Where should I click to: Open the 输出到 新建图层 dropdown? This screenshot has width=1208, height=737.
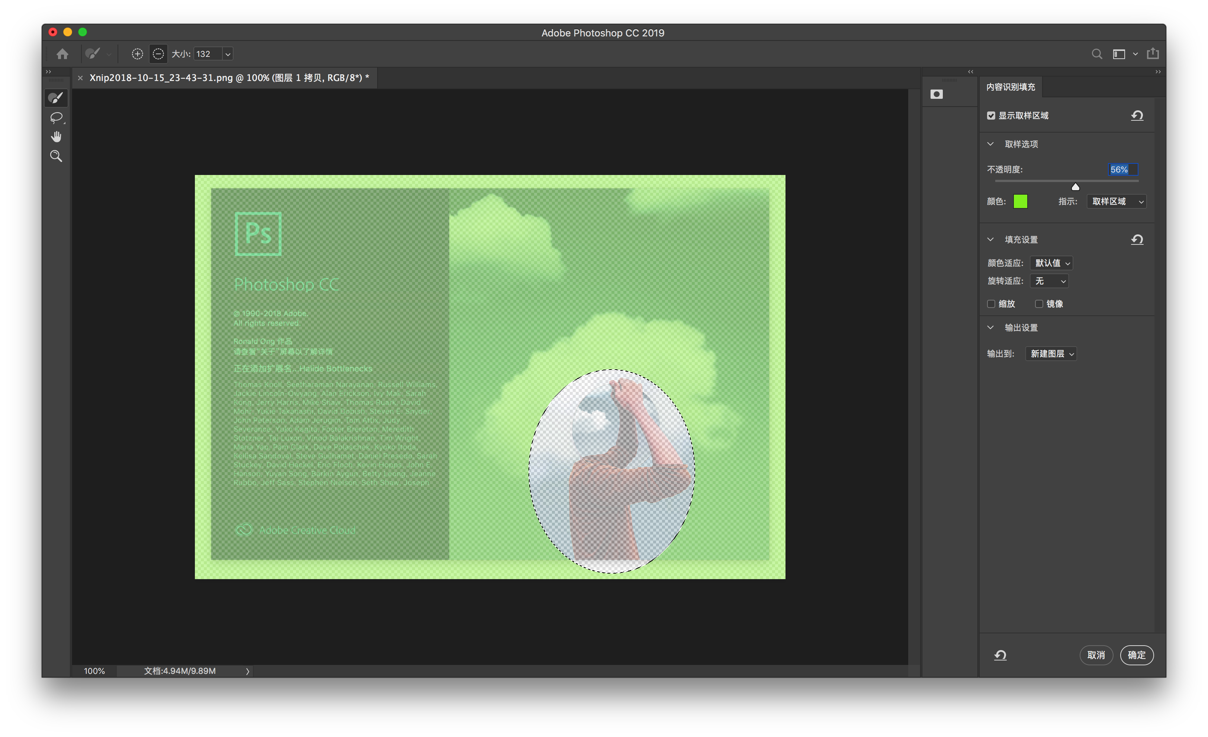1051,354
